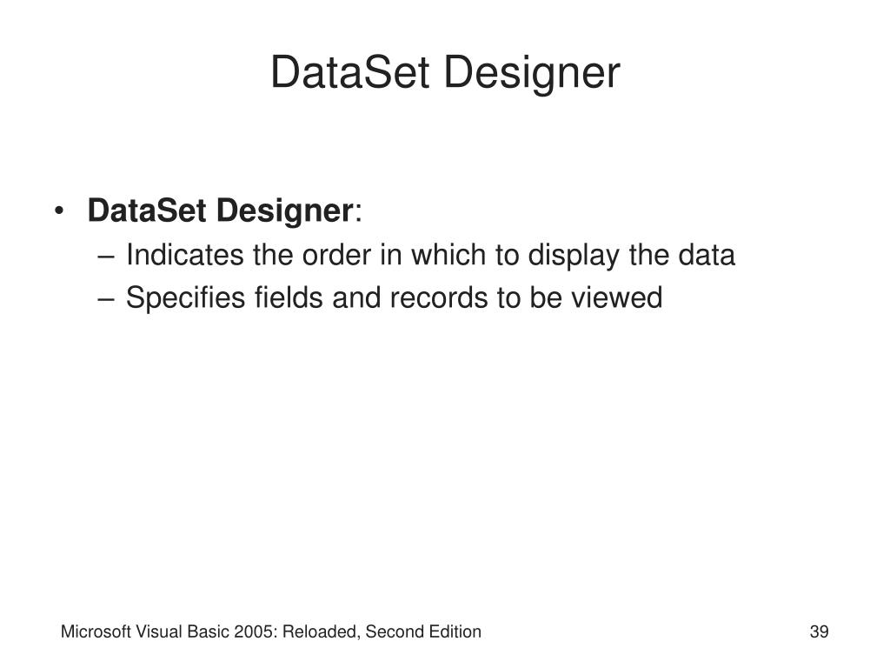This screenshot has width=890, height=668.
Task: Click "Second Edition" in the footer
Action: 423,631
